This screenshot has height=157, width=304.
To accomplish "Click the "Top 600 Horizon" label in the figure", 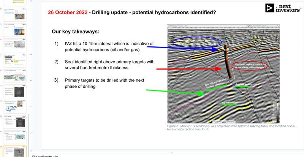I will point(230,103).
